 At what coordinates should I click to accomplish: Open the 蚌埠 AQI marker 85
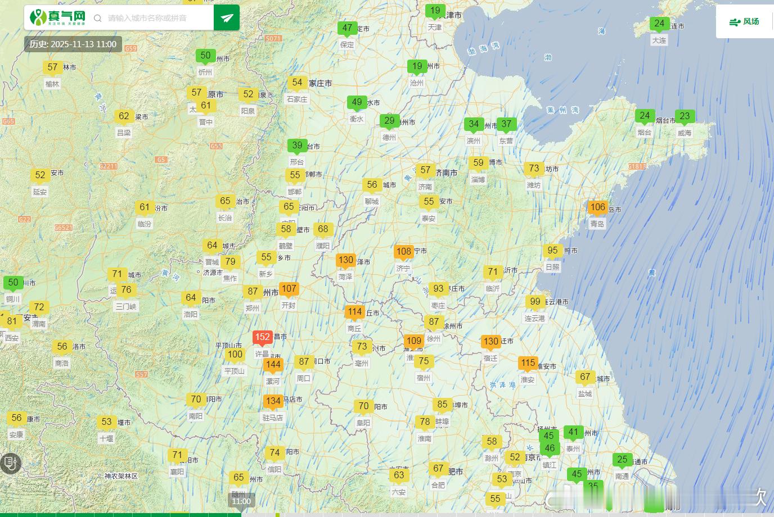tap(443, 404)
